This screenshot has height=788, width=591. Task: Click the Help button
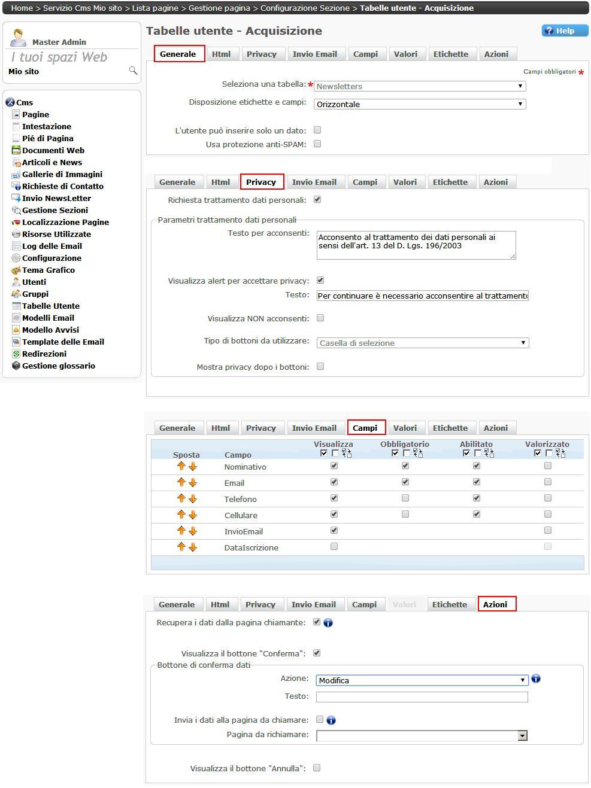[565, 31]
